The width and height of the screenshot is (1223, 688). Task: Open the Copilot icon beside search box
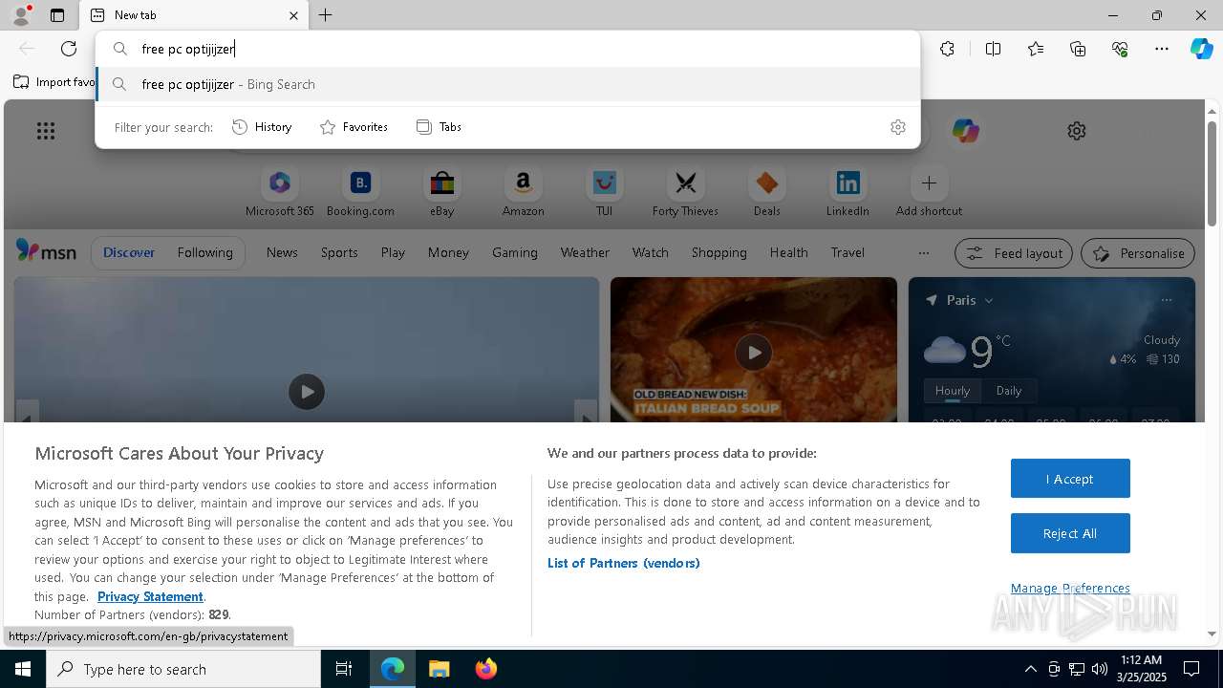click(965, 131)
